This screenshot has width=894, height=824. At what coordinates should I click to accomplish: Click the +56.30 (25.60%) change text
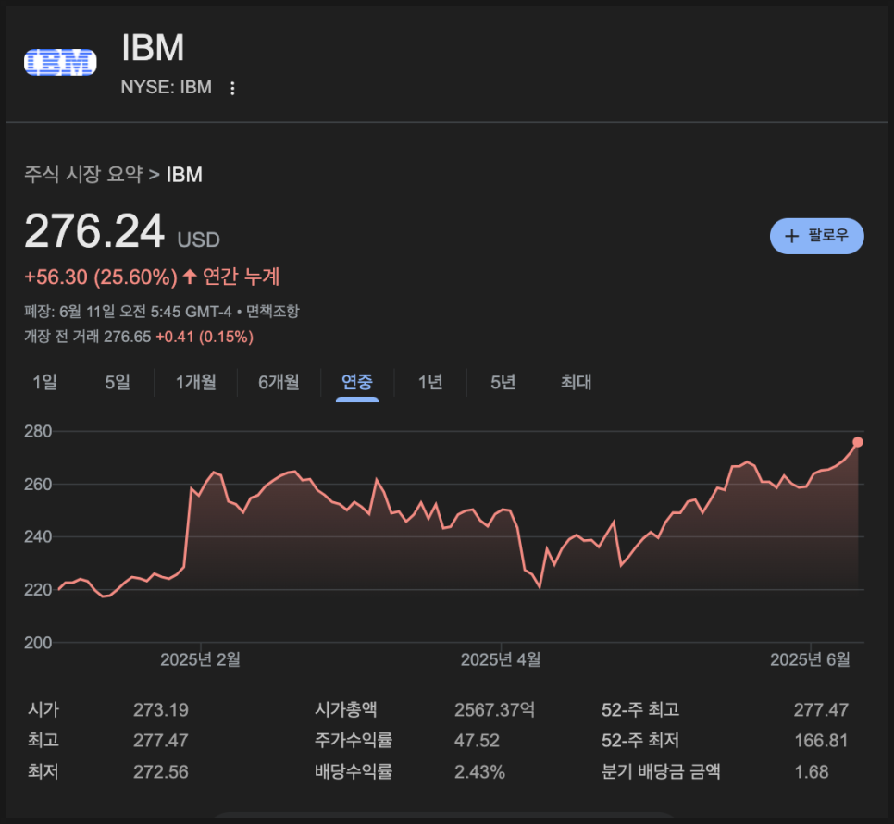click(x=101, y=277)
